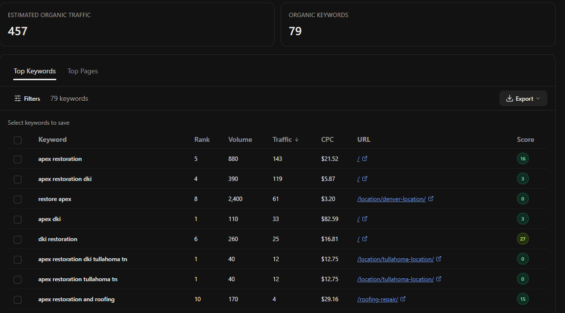Screen dimensions: 565x313
Task: Check the apex restoration dki checkbox
Action: [18, 179]
